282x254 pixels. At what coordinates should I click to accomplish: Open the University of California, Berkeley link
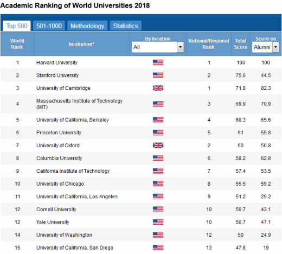coord(73,120)
